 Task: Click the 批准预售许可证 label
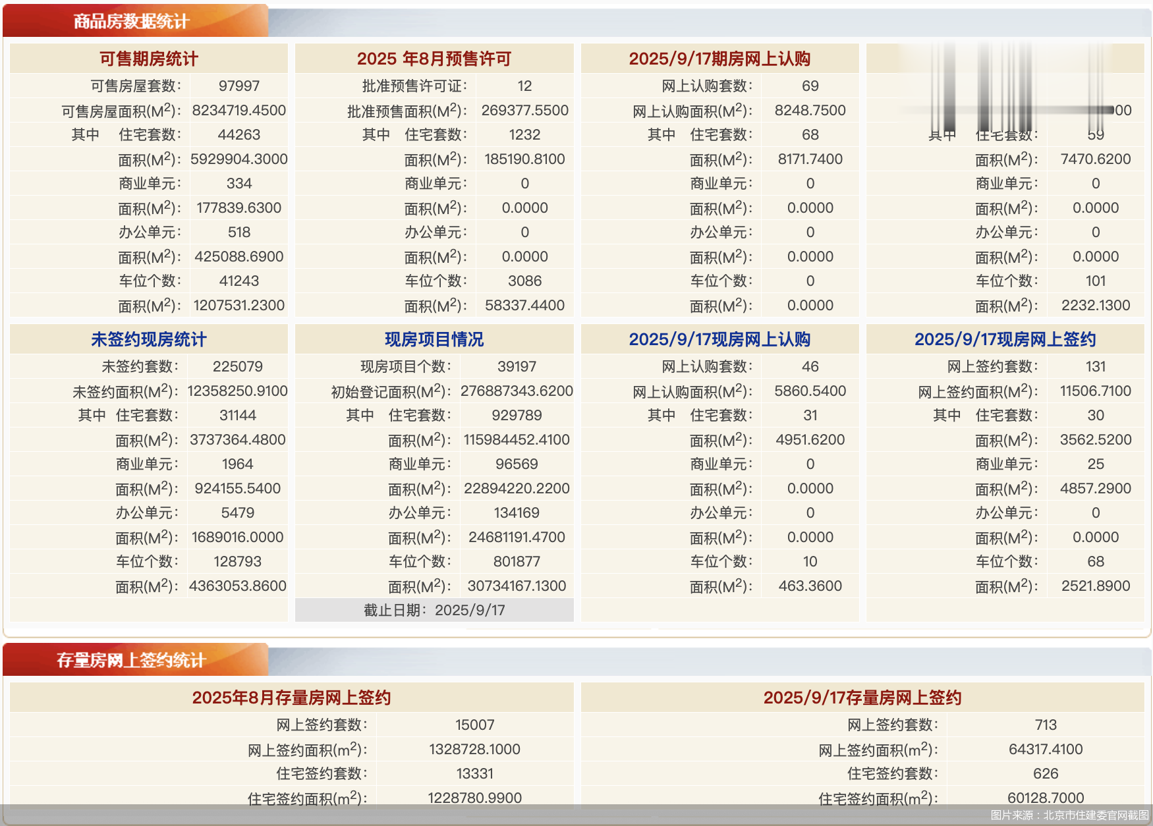[x=414, y=86]
